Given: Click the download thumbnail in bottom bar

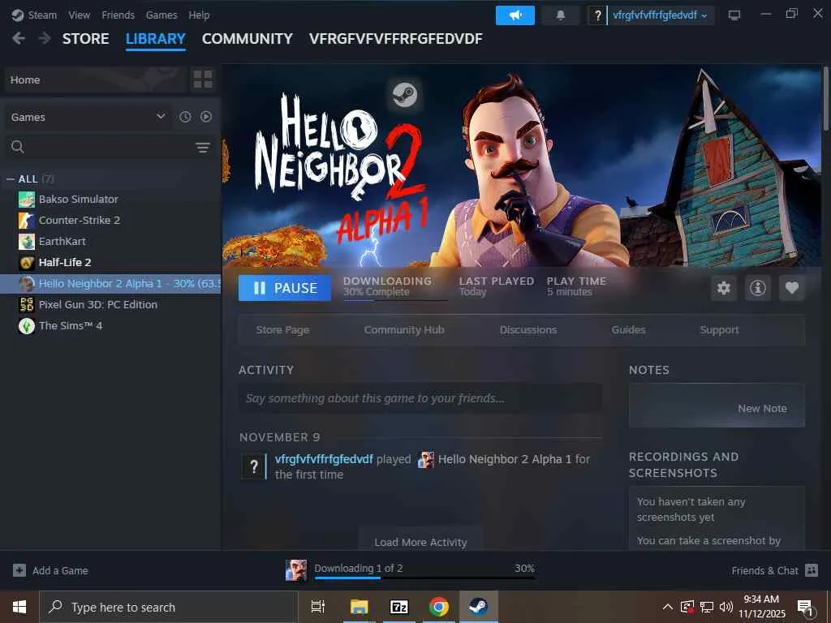Looking at the screenshot, I should [296, 570].
